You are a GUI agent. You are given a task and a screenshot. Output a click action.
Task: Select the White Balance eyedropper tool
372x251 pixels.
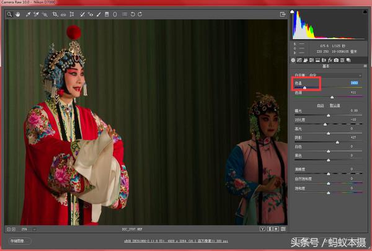[28, 14]
